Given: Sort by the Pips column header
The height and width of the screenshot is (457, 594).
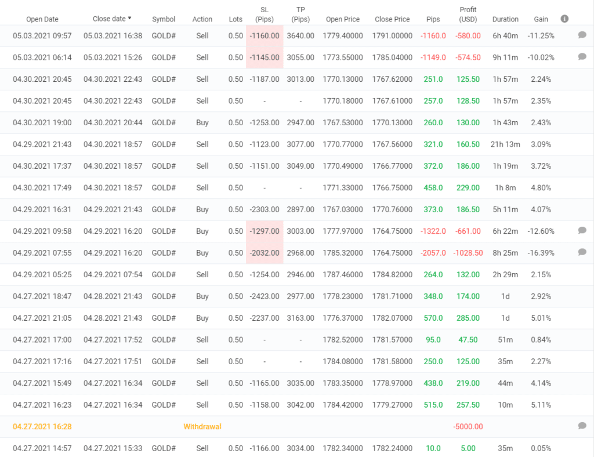Looking at the screenshot, I should pyautogui.click(x=433, y=19).
